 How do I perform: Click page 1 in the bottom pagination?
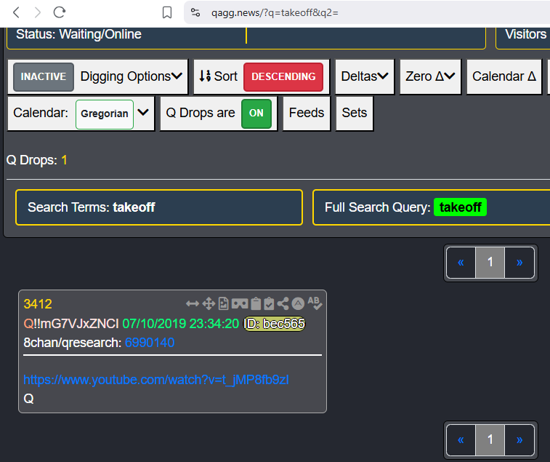point(490,440)
